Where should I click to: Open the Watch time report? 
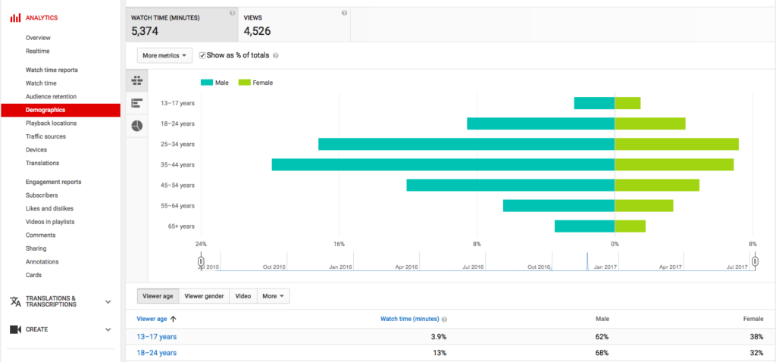(41, 83)
